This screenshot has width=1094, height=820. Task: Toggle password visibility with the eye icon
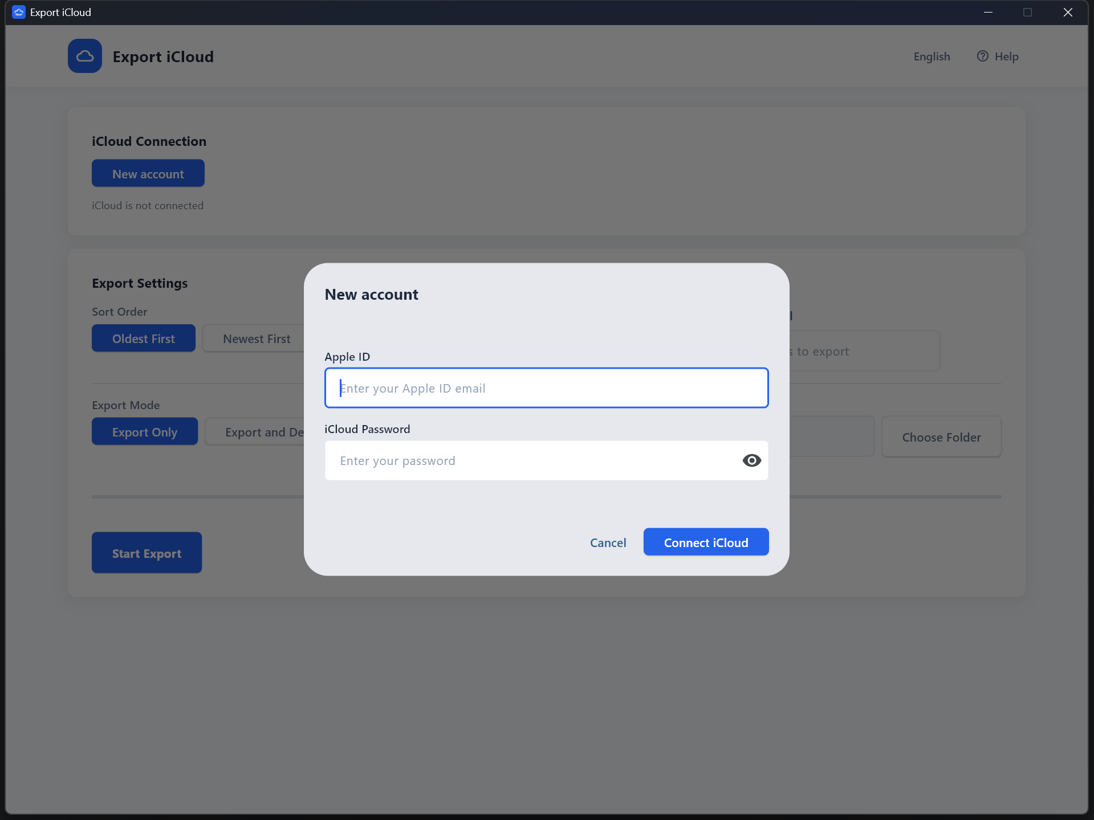tap(751, 460)
